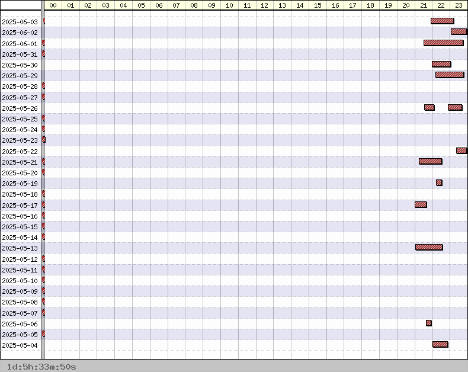Click the tiny 2025-05-06 bar

click(x=429, y=323)
